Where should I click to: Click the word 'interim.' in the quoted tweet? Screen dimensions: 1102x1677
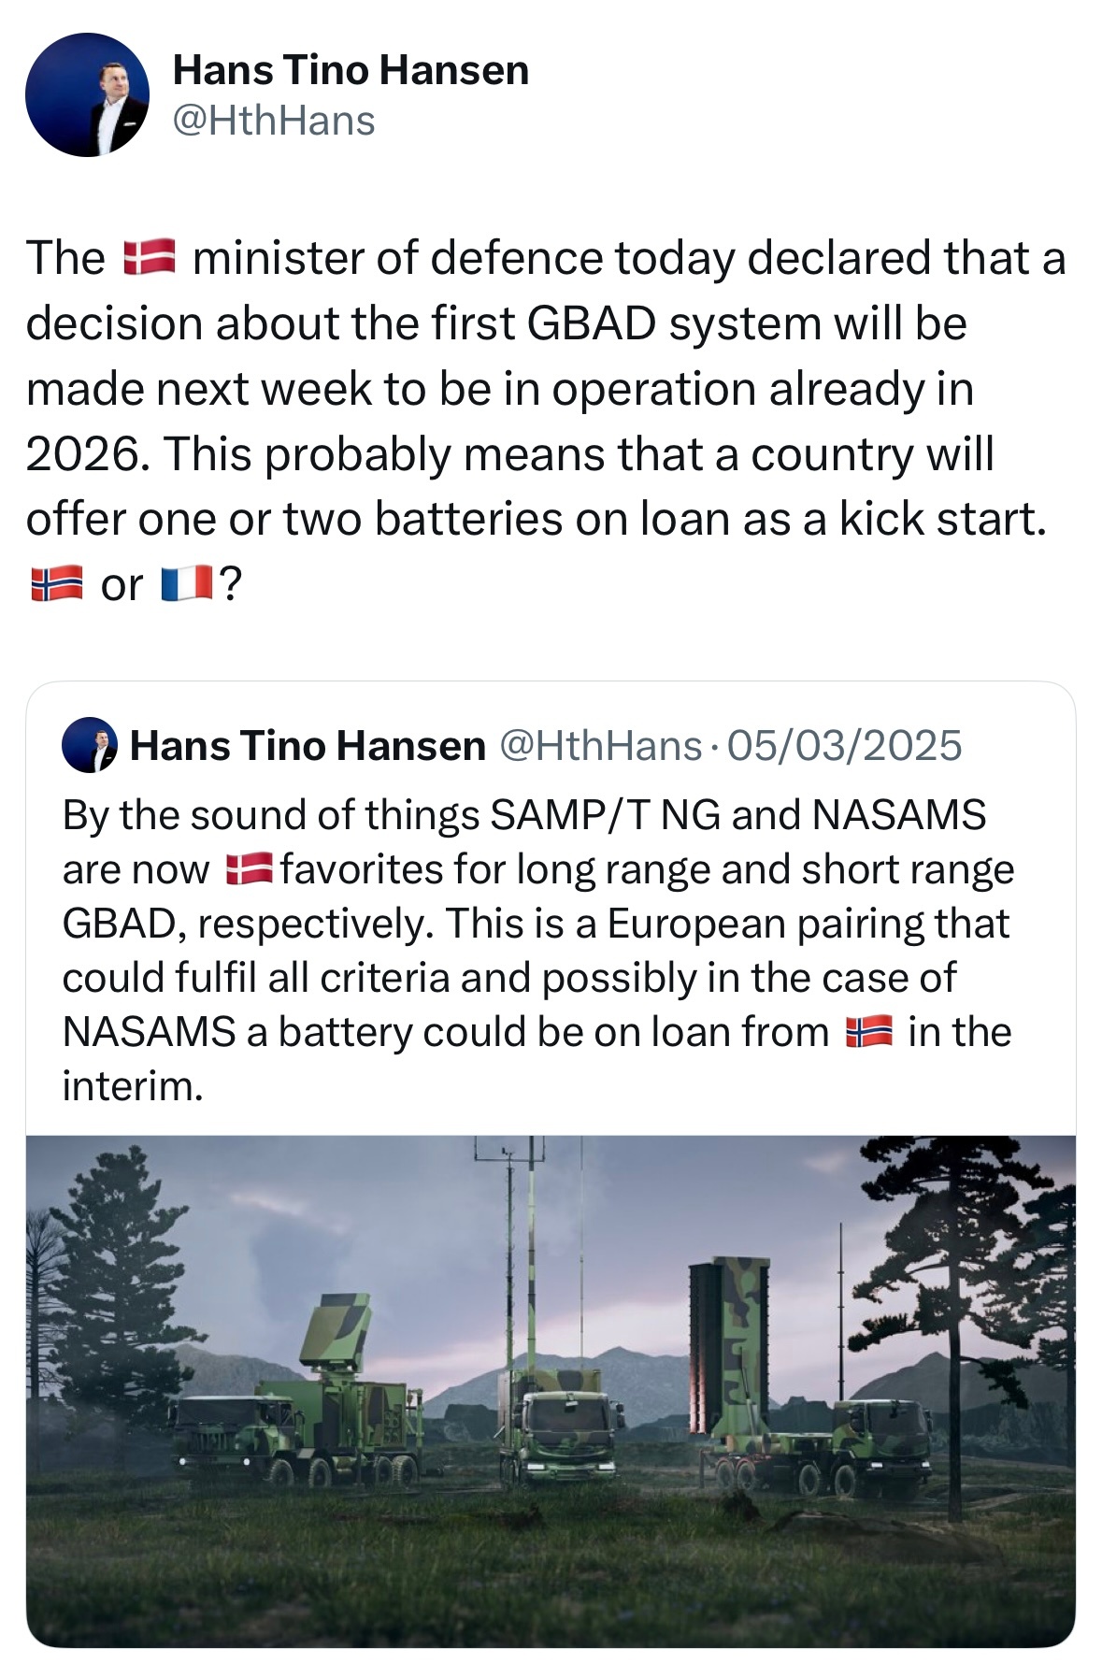pos(133,1086)
